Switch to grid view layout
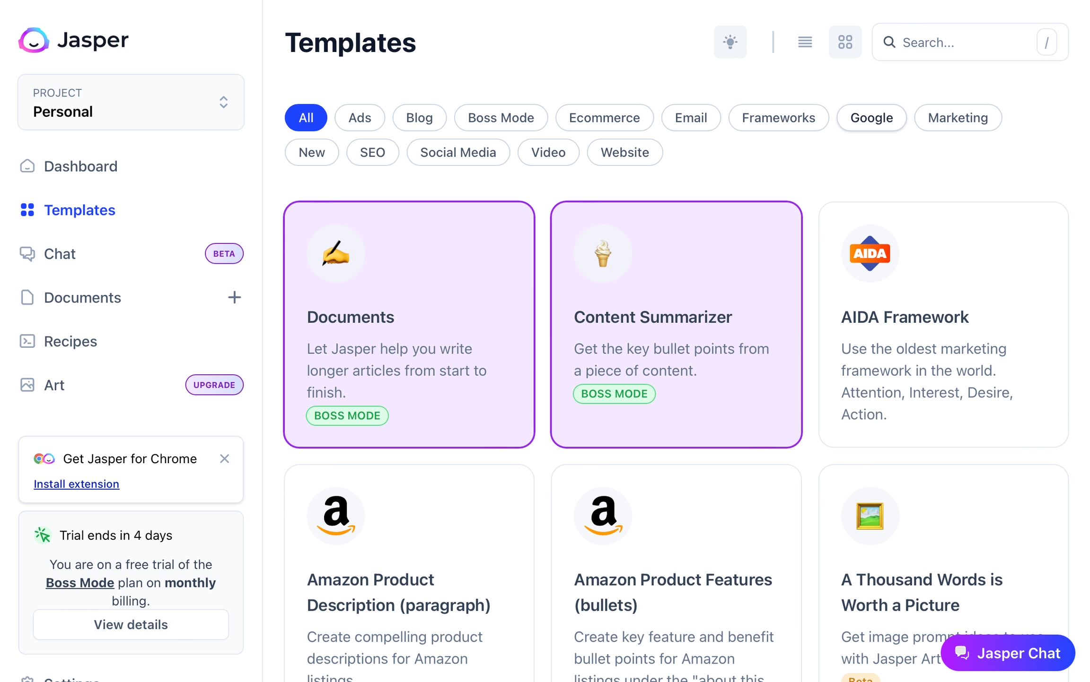The image size is (1090, 682). tap(845, 42)
